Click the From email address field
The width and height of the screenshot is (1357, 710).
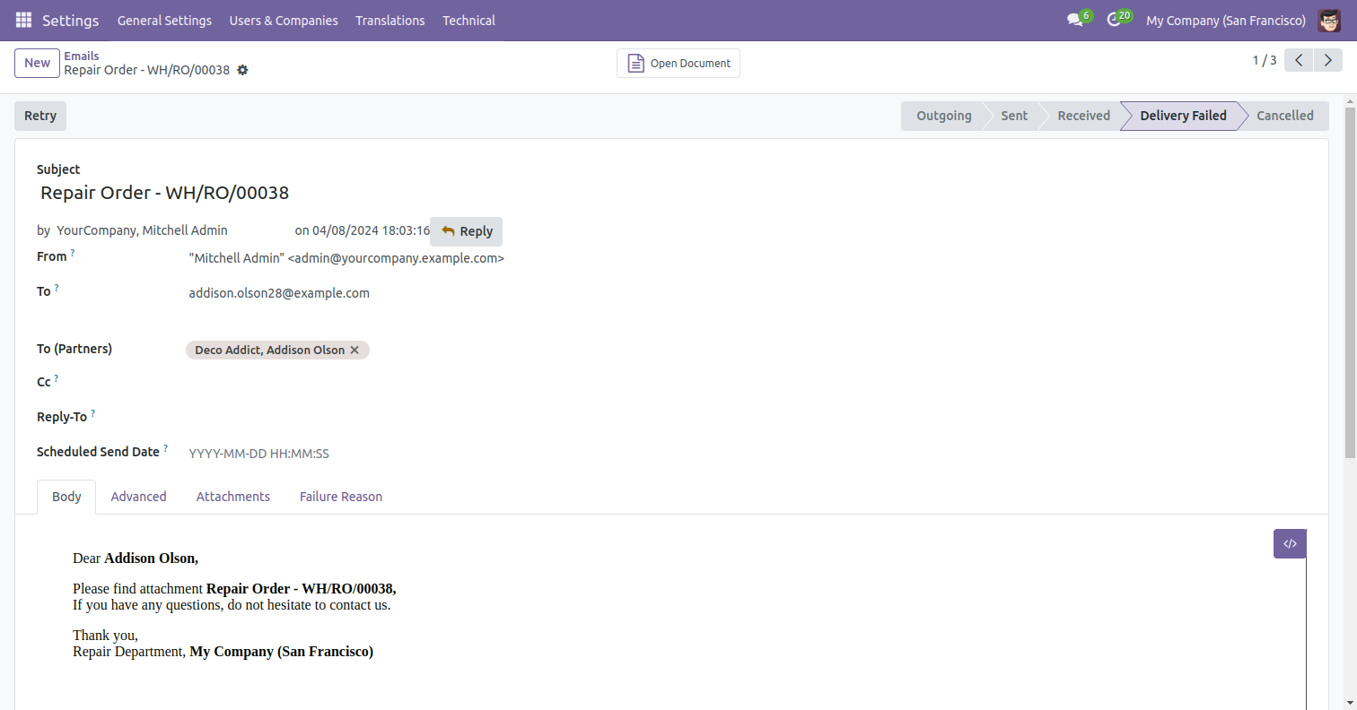pyautogui.click(x=346, y=258)
